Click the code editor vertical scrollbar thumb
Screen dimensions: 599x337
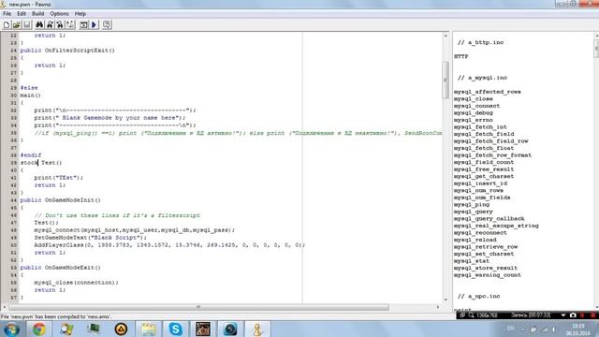(446, 80)
